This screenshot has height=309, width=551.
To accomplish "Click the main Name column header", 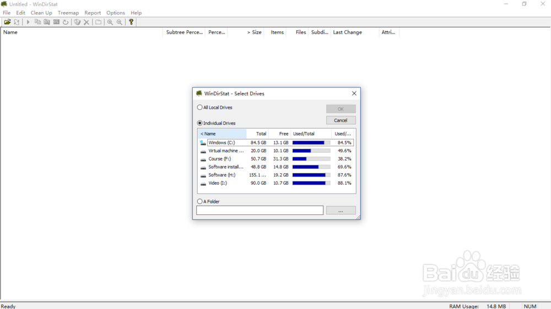I will tap(82, 32).
